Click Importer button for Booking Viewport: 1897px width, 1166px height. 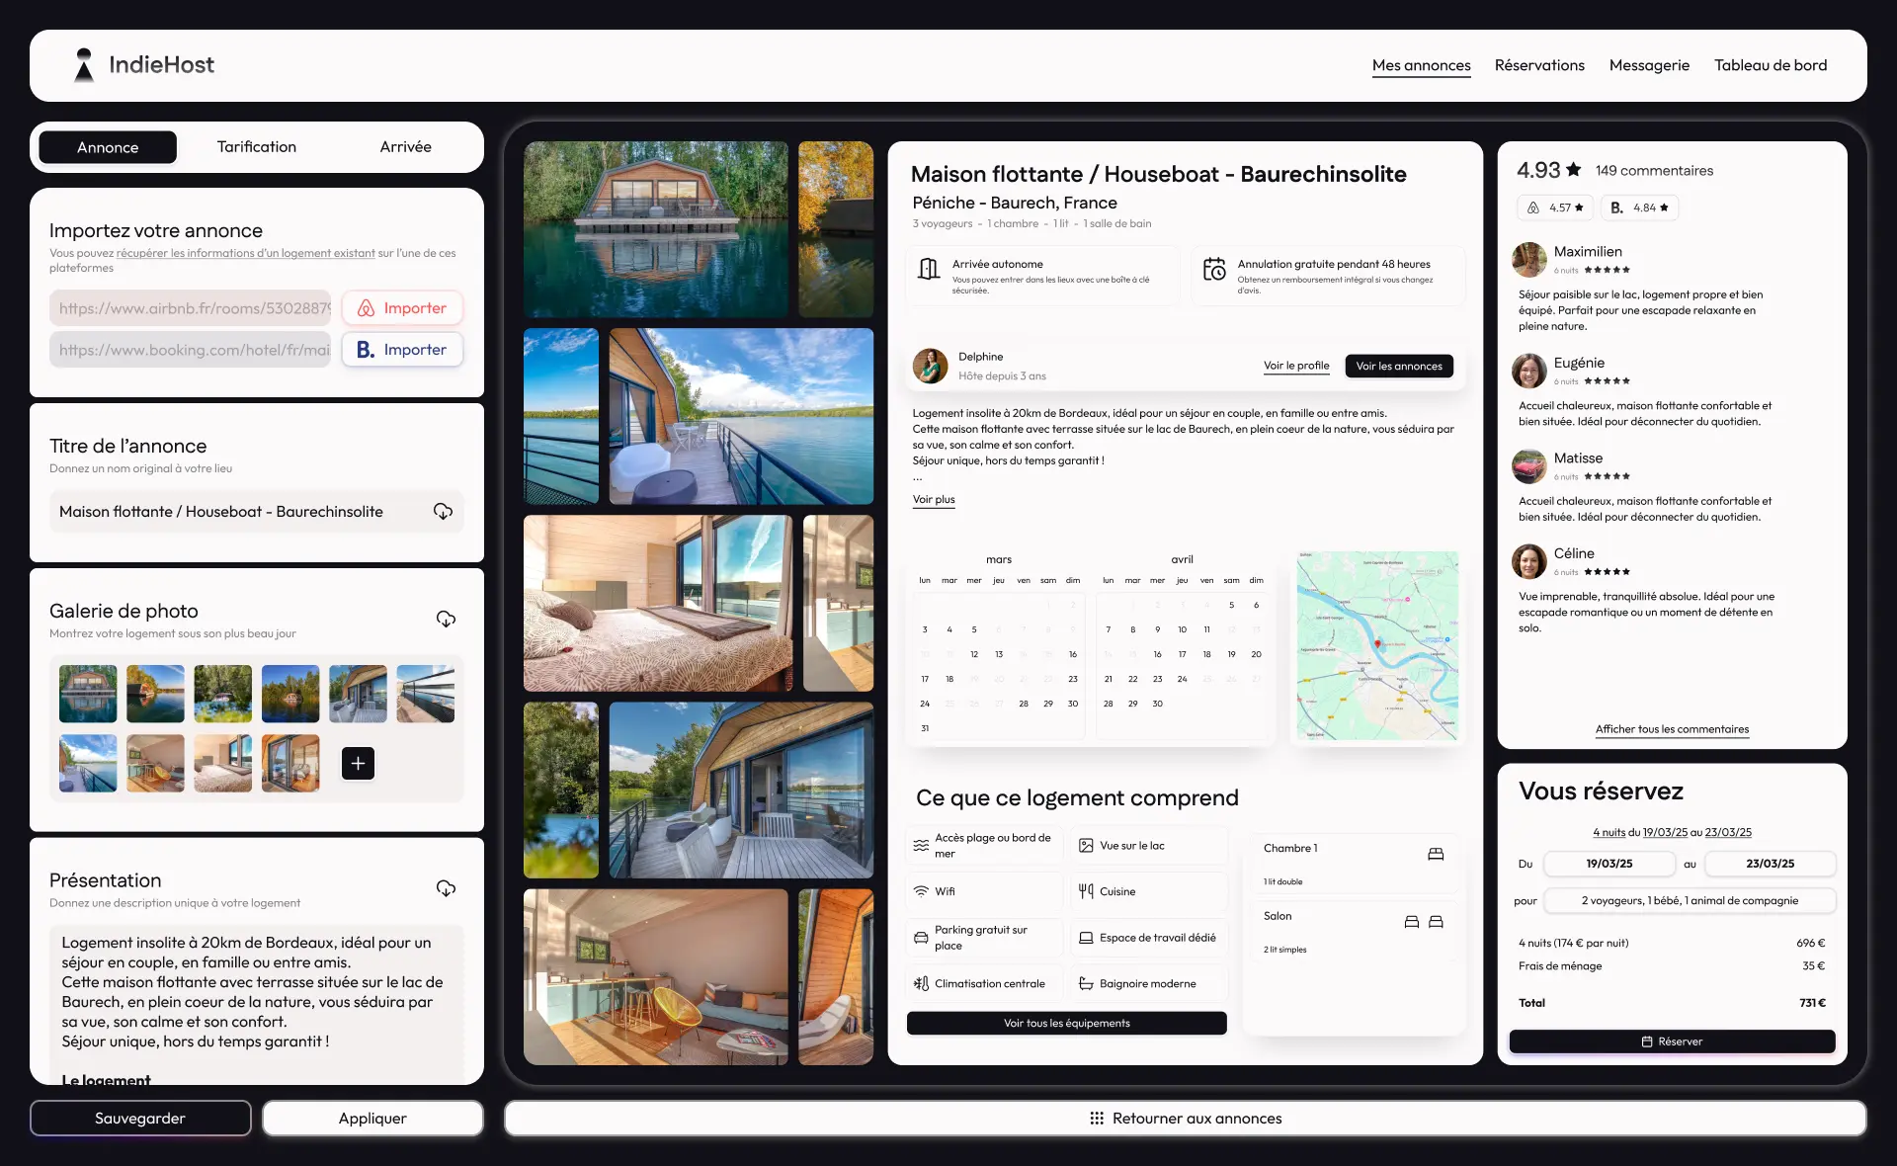[402, 350]
